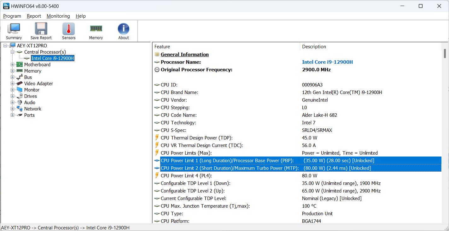Click the Ports tree node icon
The height and width of the screenshot is (231, 449).
coord(20,115)
